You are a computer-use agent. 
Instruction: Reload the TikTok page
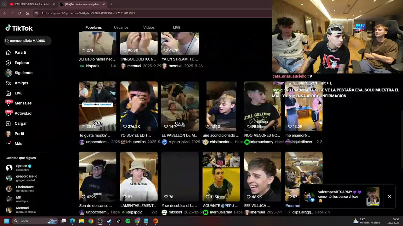(x=20, y=13)
